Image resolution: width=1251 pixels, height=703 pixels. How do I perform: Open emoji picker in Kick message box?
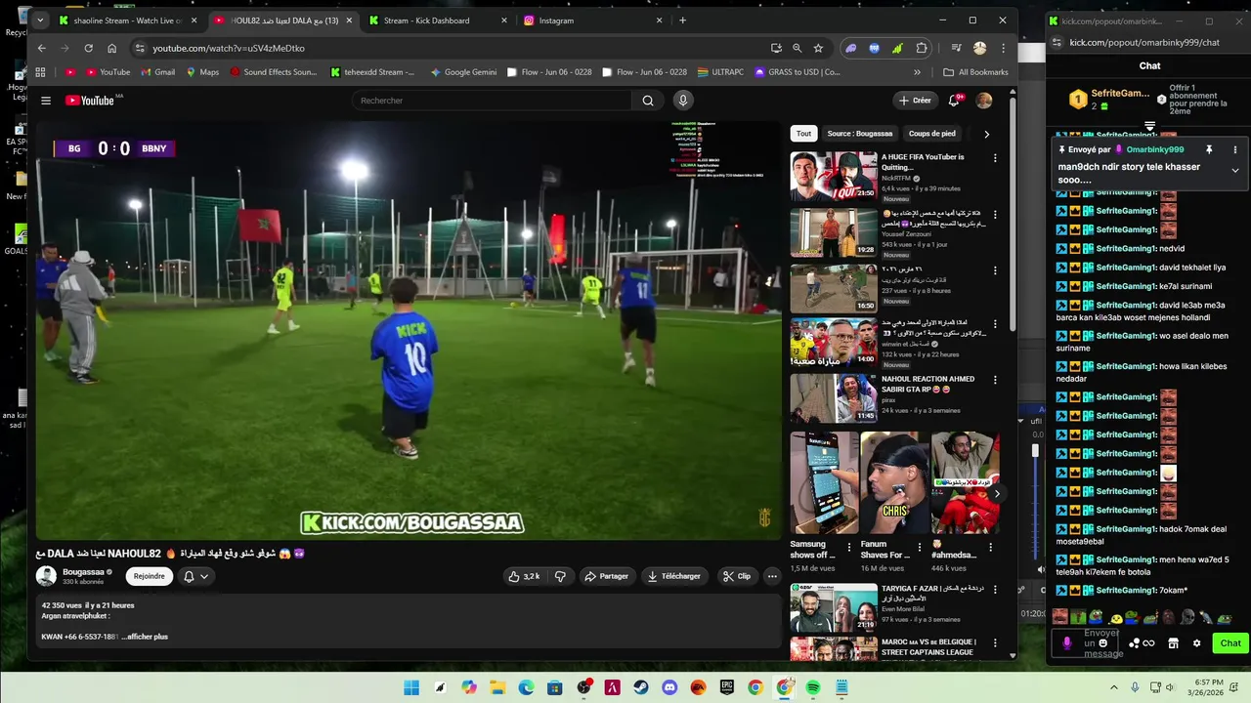(x=1103, y=642)
